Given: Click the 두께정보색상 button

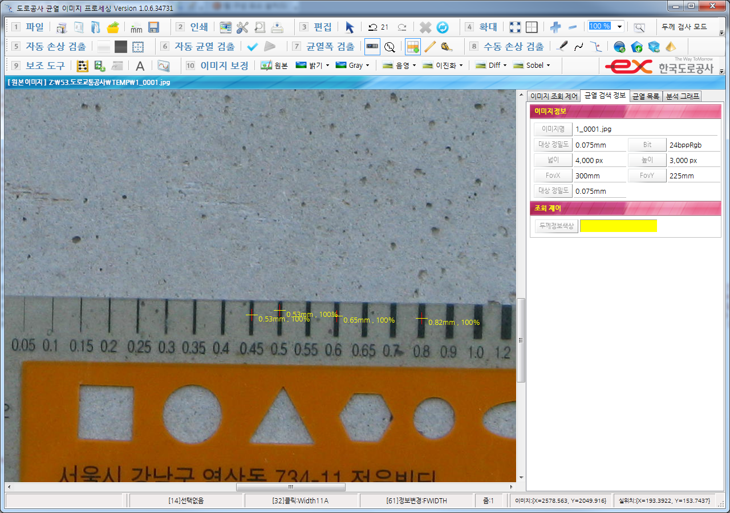Looking at the screenshot, I should coord(556,226).
